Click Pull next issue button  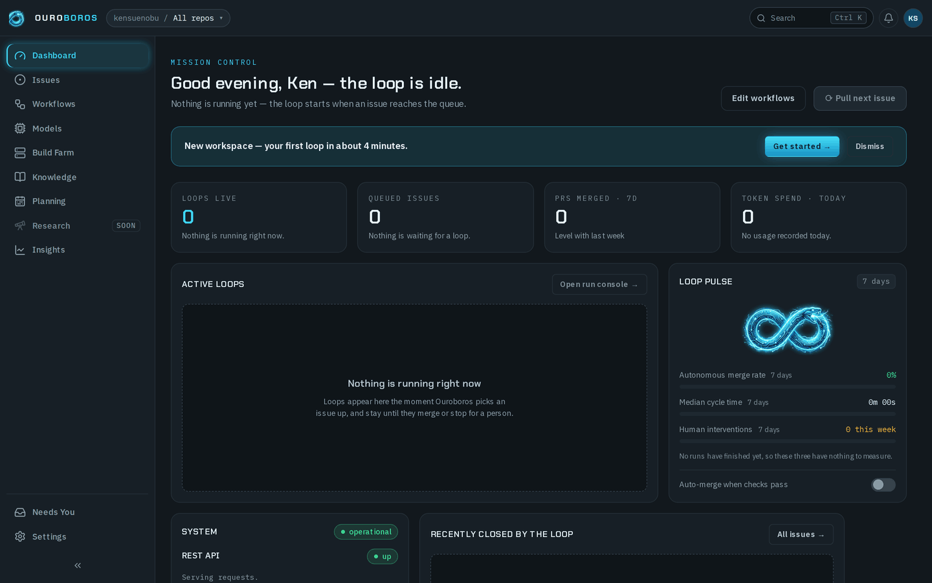(860, 98)
